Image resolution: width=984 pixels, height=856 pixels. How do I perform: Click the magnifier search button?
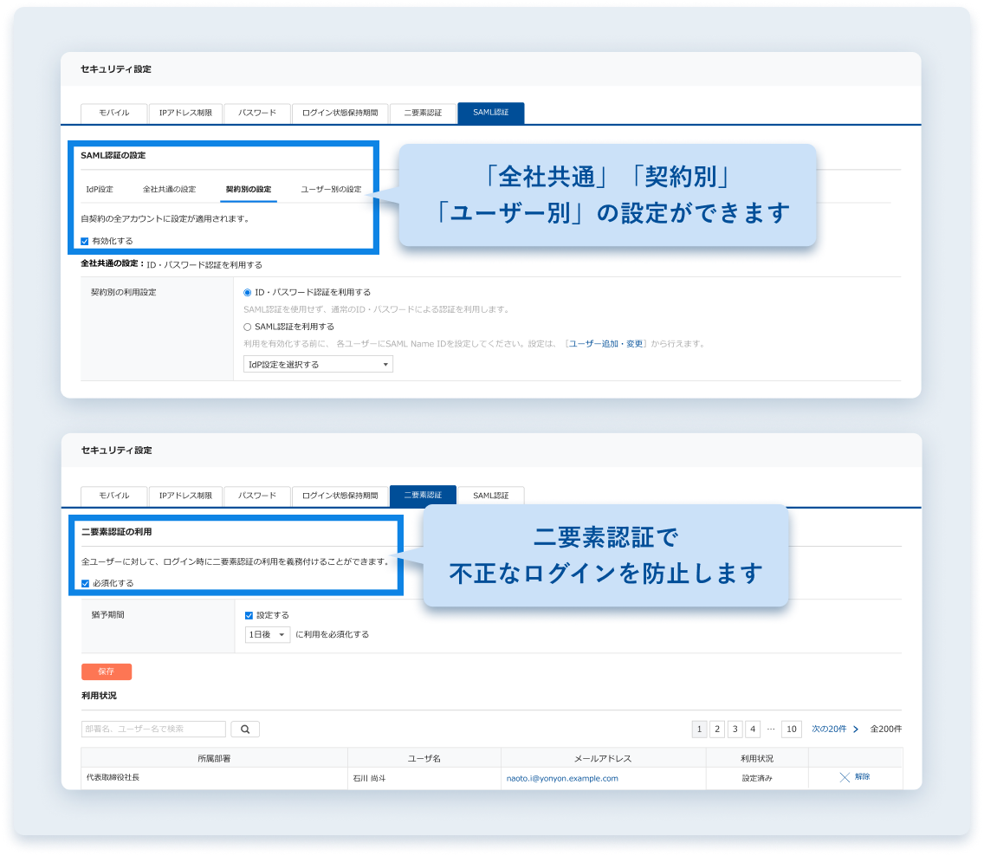click(x=245, y=730)
